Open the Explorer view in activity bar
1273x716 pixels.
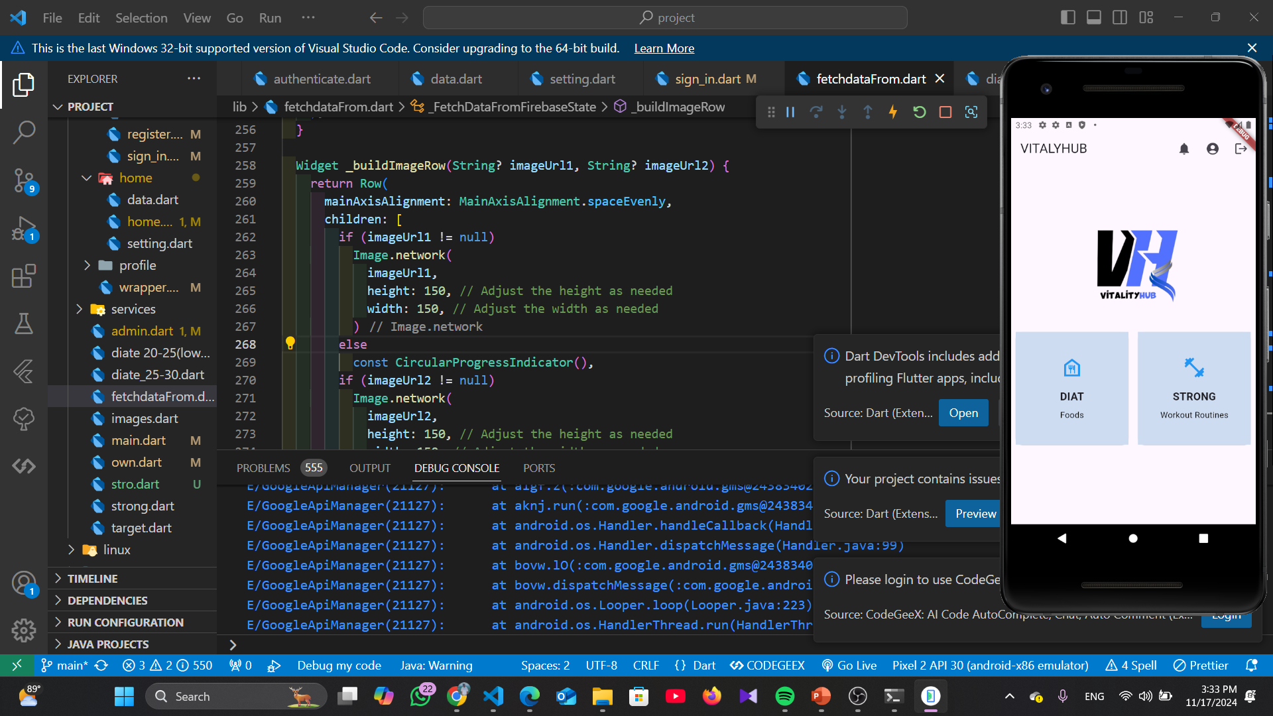(x=24, y=85)
